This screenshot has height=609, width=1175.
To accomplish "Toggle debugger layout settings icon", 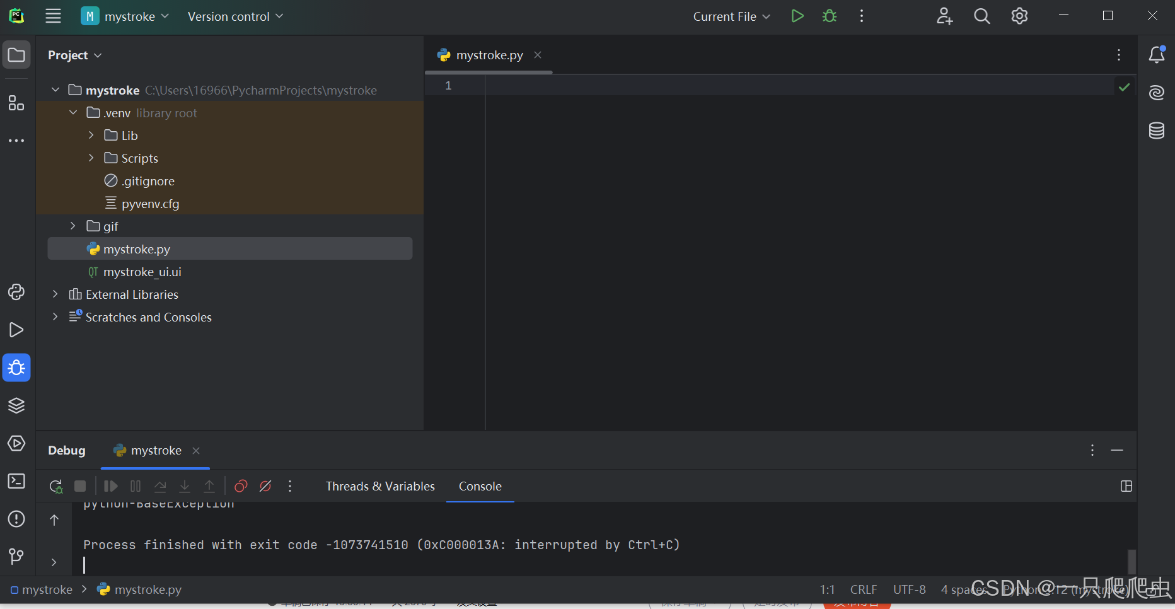I will 1126,486.
